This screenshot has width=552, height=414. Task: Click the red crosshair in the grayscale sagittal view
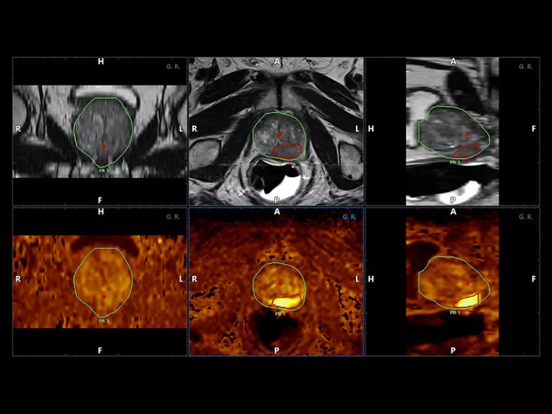click(x=467, y=134)
